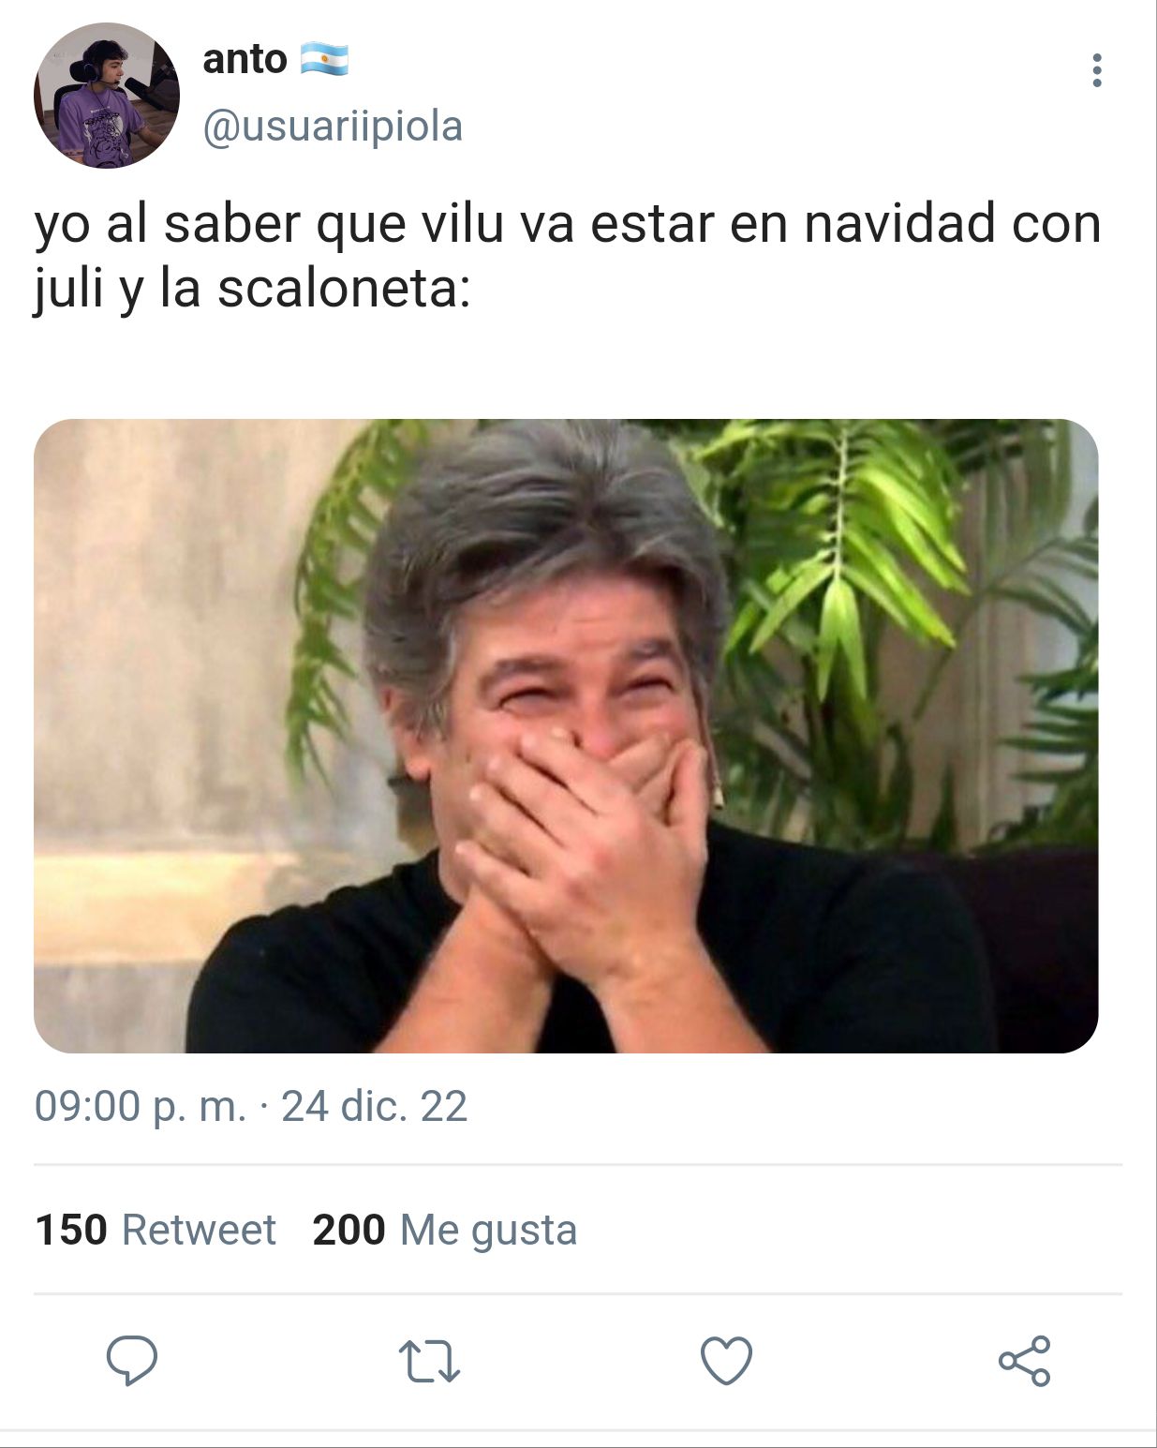The image size is (1157, 1448).
Task: View the @usuariipiola handle profile
Action: click(x=333, y=127)
